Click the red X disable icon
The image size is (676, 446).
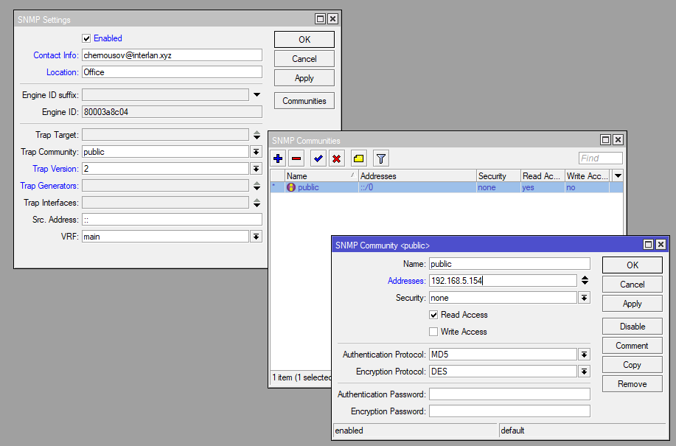coord(336,158)
